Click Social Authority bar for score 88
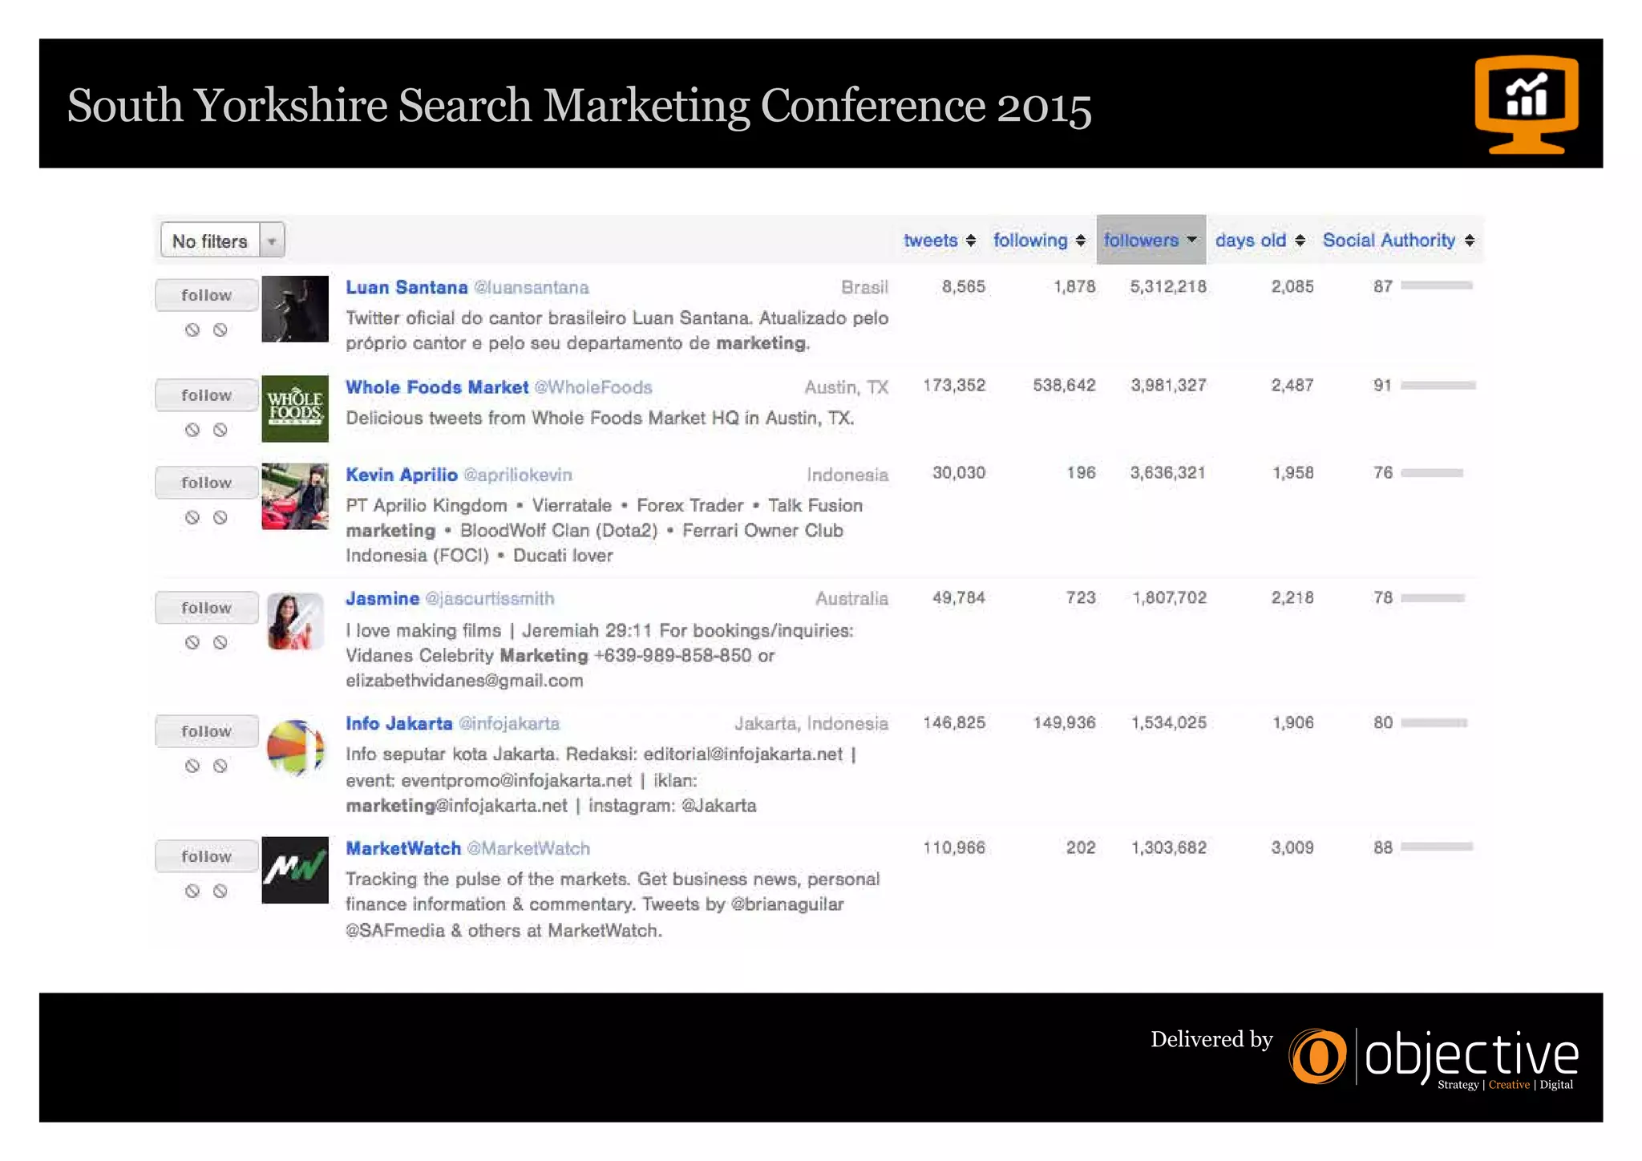Image resolution: width=1642 pixels, height=1161 pixels. point(1437,847)
